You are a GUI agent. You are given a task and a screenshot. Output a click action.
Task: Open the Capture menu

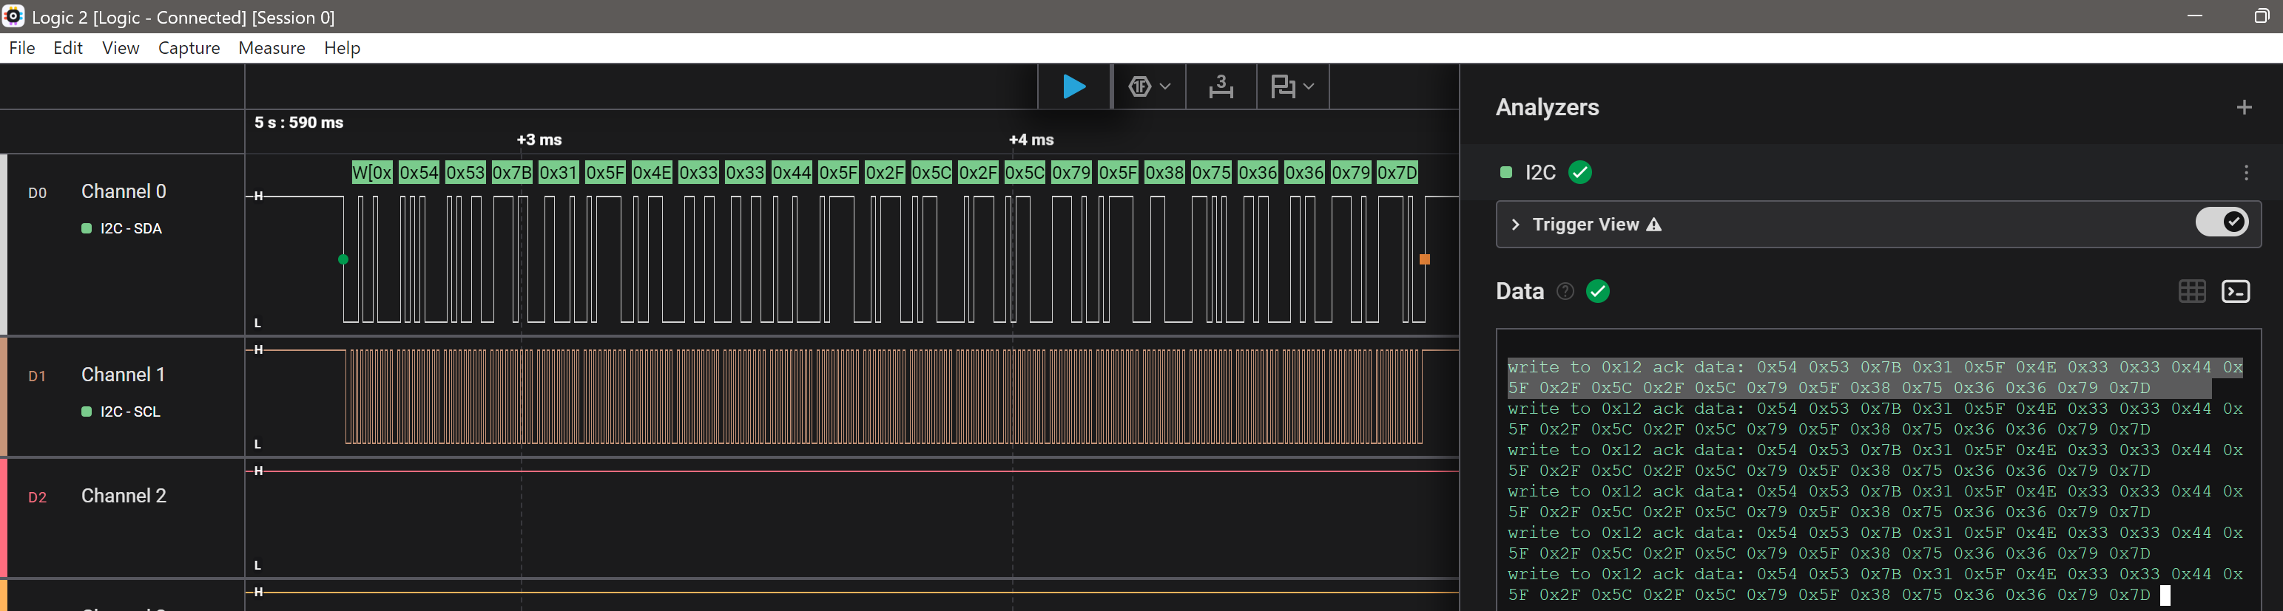189,48
